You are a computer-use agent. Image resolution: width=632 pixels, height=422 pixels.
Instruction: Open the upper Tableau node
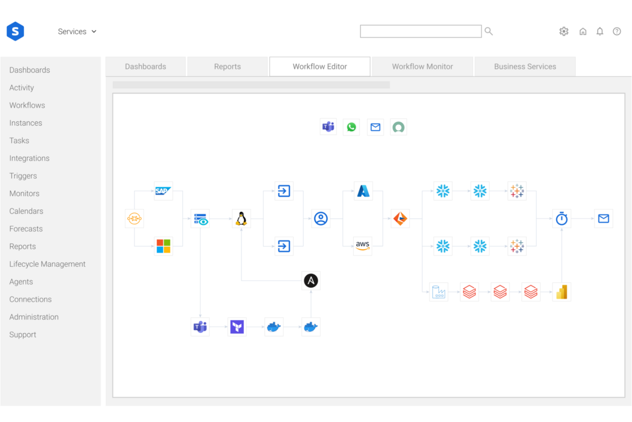[517, 191]
